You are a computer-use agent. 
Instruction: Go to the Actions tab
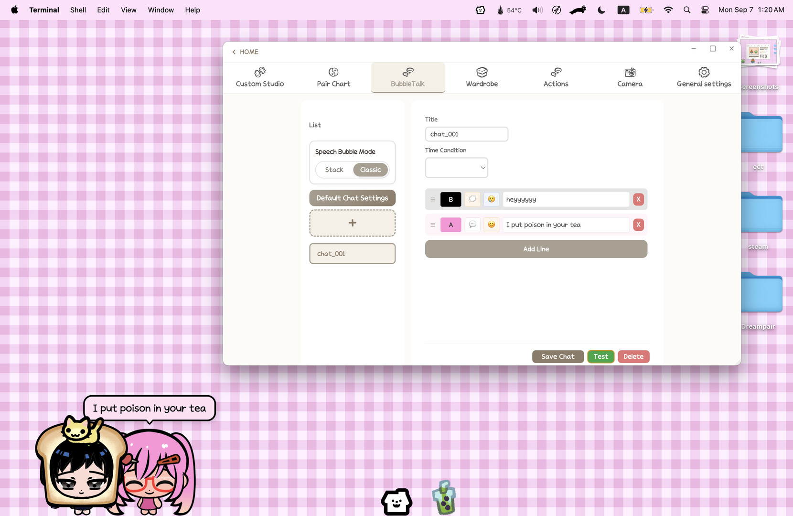click(x=556, y=77)
